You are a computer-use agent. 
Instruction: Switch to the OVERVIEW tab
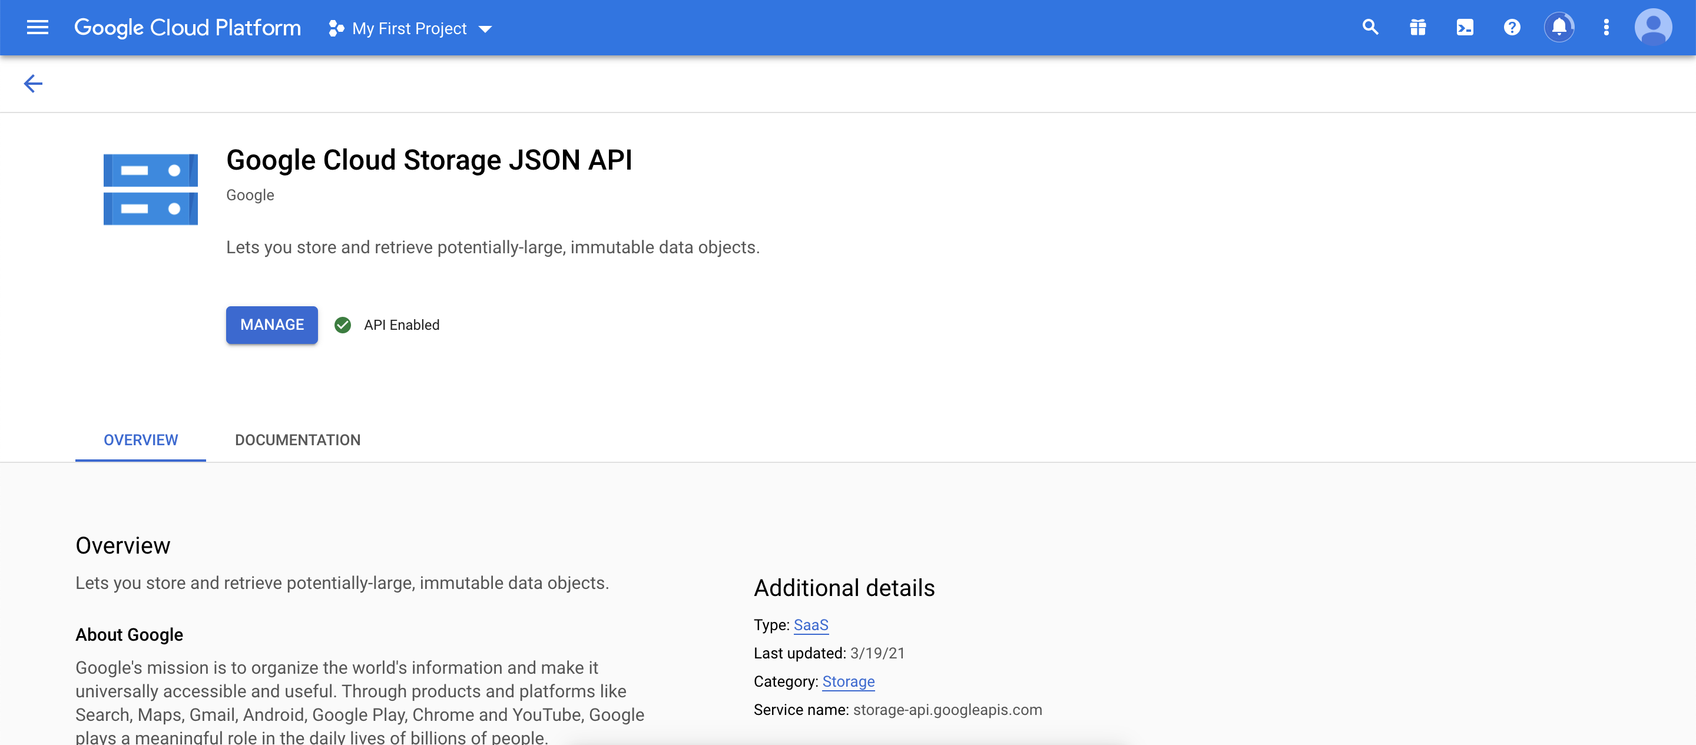[x=141, y=440]
